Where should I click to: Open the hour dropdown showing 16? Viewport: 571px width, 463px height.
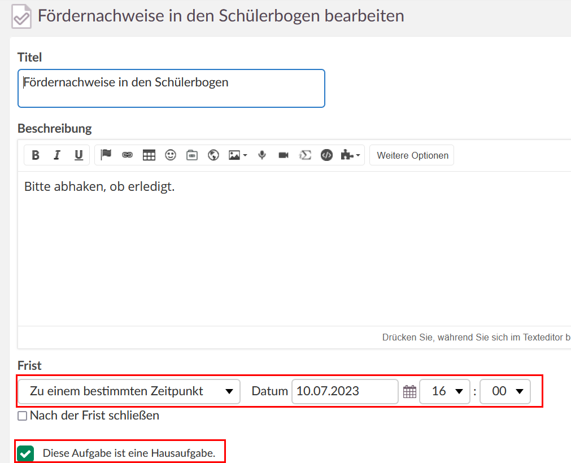(444, 391)
